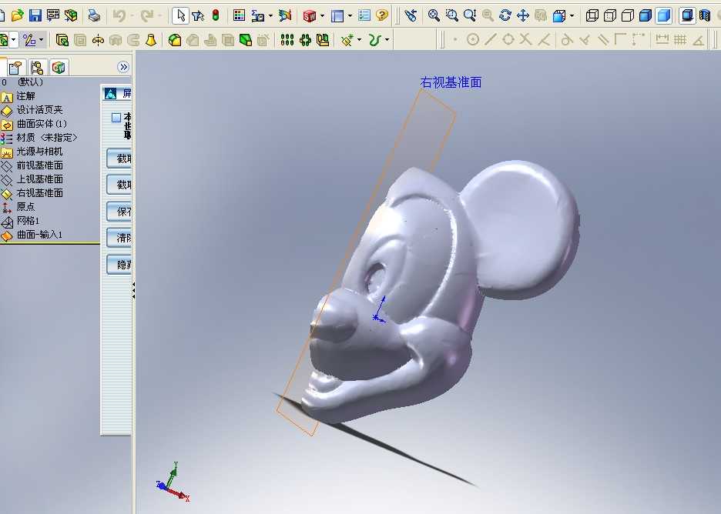The height and width of the screenshot is (514, 721).
Task: Open the SW cube icon dropdown arrow
Action: coord(322,15)
